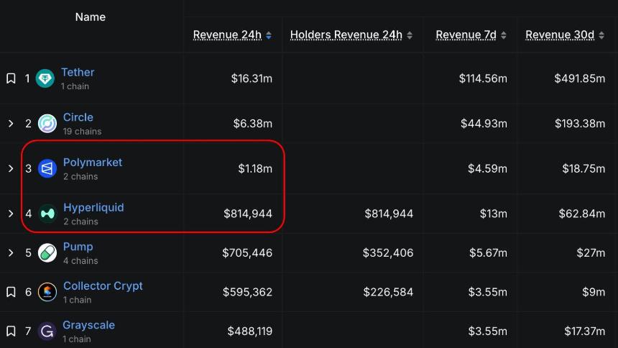Expand the Hyperliquid chains row

point(11,214)
